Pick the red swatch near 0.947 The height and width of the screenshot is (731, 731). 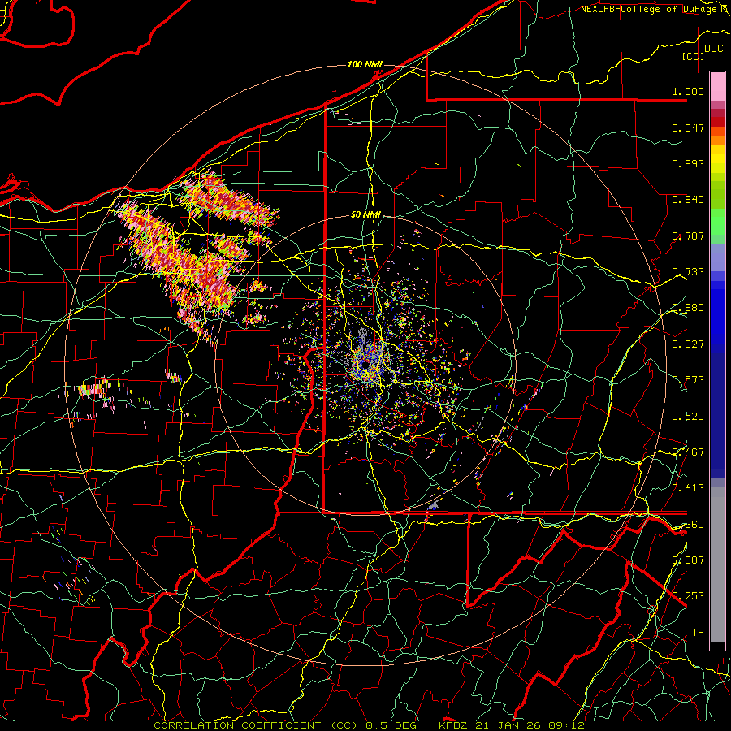pyautogui.click(x=717, y=122)
